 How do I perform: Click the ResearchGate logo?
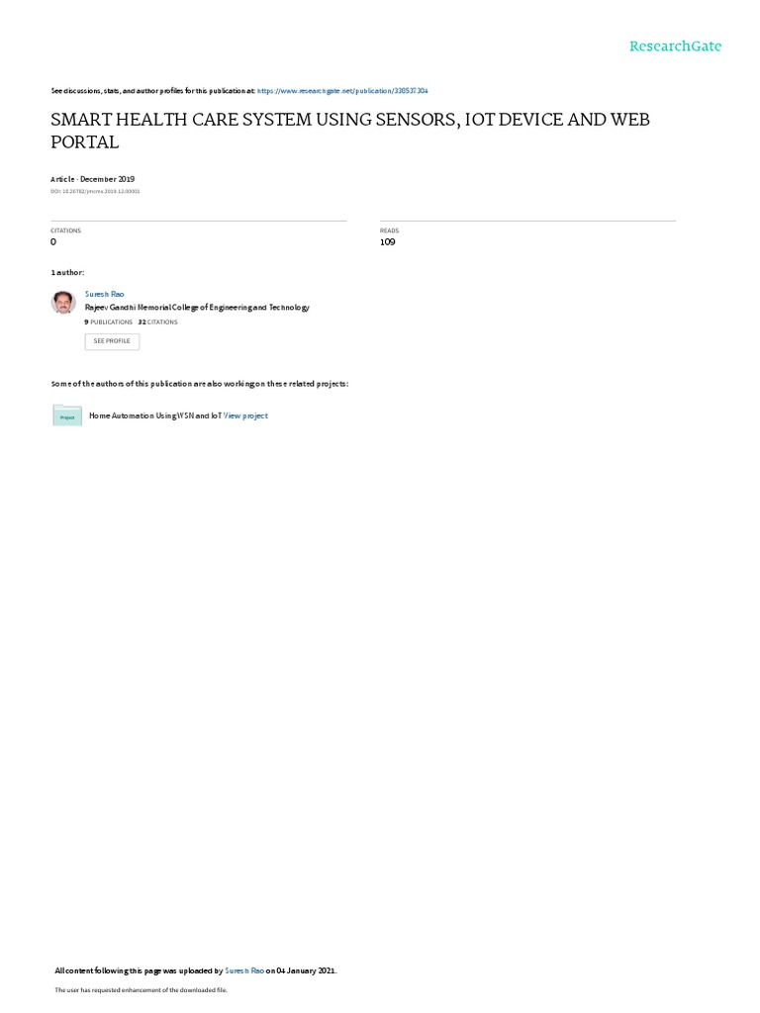[x=675, y=46]
